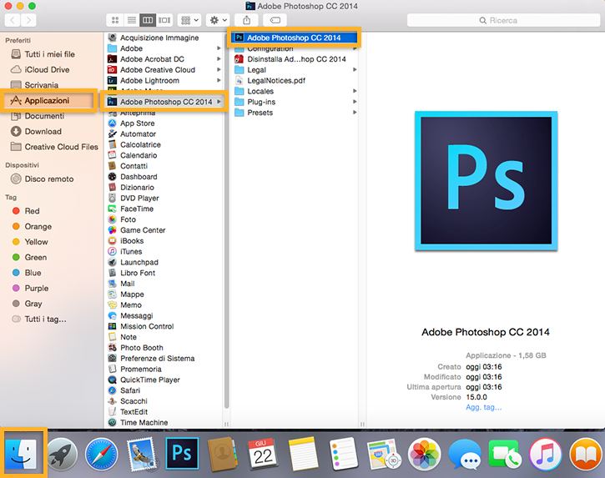
Task: Expand Adobe Lightroom folder arrow
Action: click(219, 80)
